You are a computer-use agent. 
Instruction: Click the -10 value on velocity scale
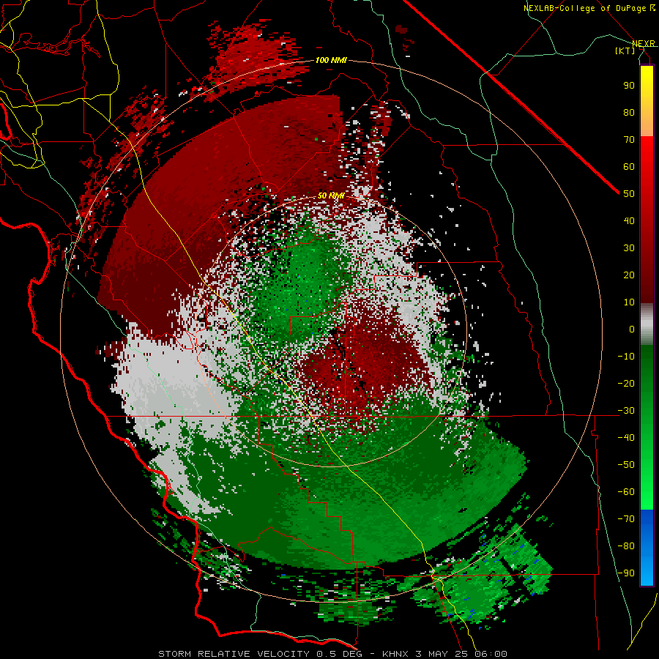click(626, 357)
